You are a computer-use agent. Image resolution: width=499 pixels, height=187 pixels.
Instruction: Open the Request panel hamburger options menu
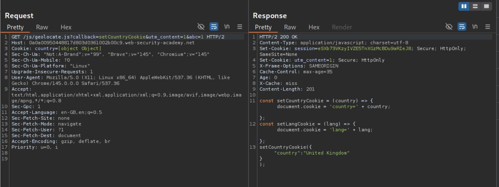(240, 27)
